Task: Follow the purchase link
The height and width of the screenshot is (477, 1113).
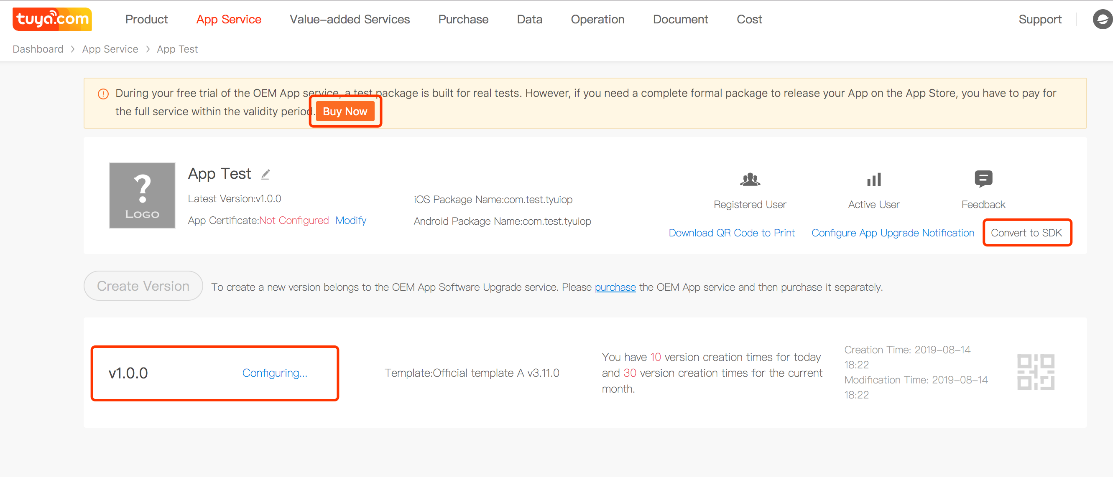Action: [615, 287]
